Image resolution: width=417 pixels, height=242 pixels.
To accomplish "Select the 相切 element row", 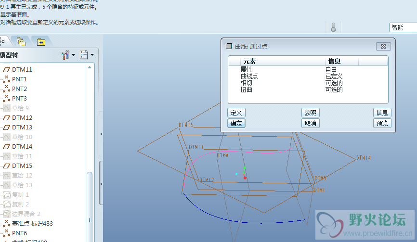I will (247, 83).
